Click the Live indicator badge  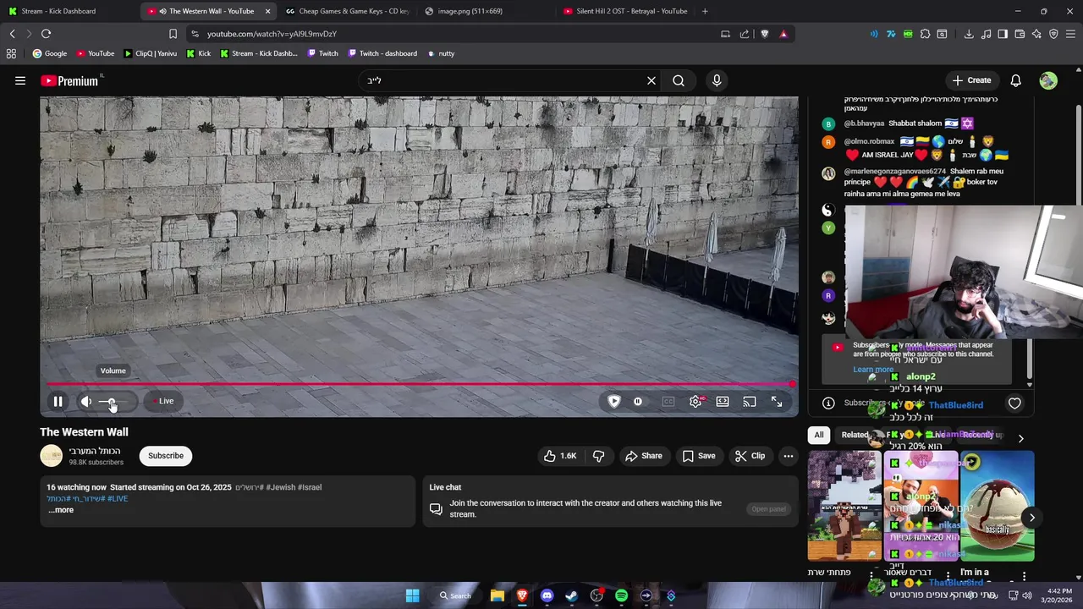click(x=162, y=401)
